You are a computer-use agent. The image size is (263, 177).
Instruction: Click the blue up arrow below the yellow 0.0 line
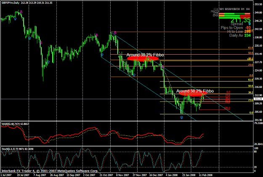pyautogui.click(x=181, y=117)
